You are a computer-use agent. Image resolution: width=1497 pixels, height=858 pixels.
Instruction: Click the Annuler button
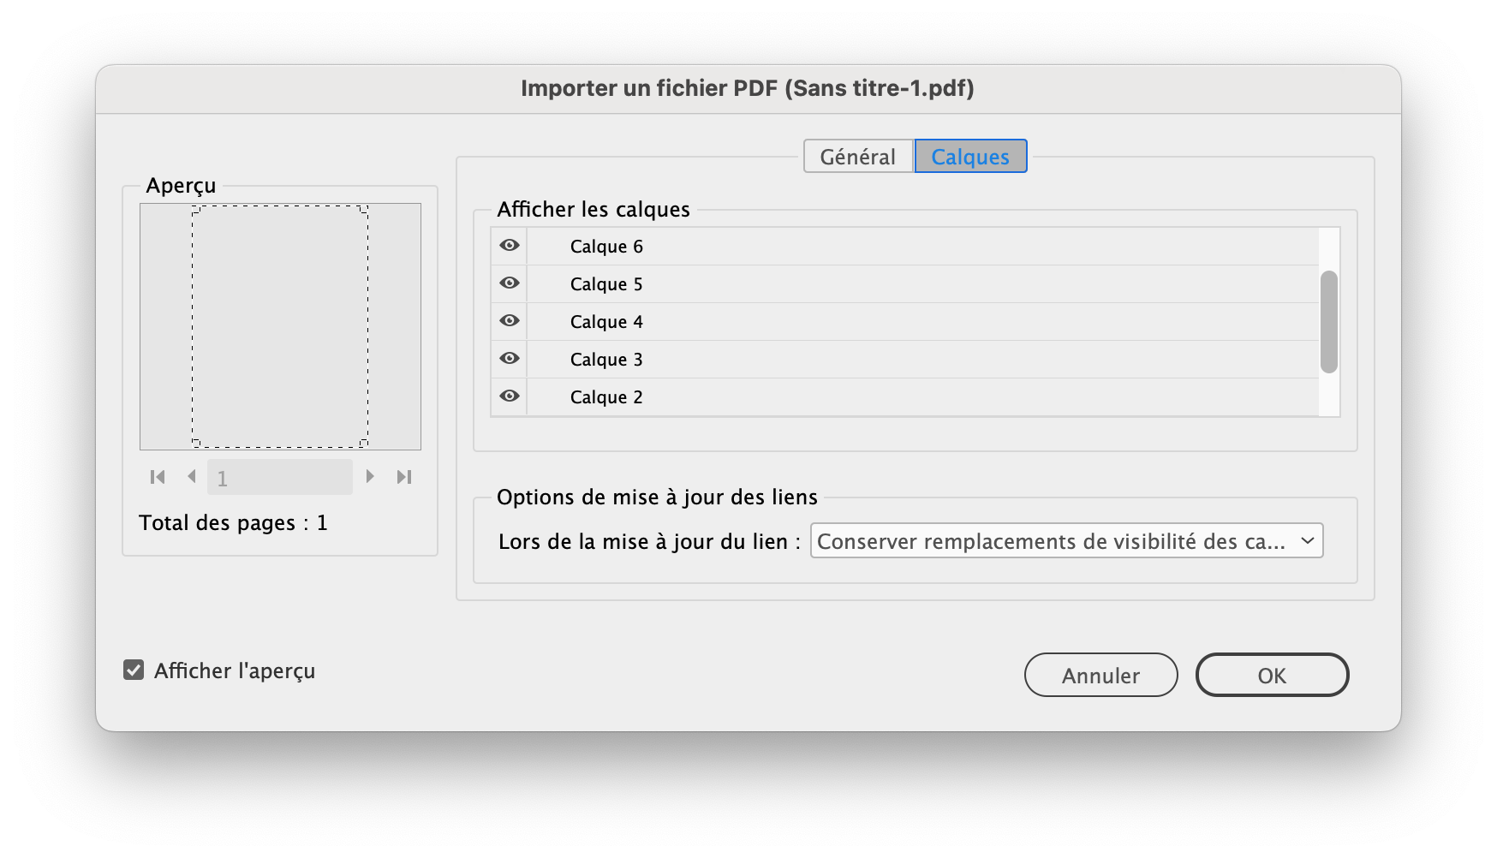click(x=1100, y=676)
